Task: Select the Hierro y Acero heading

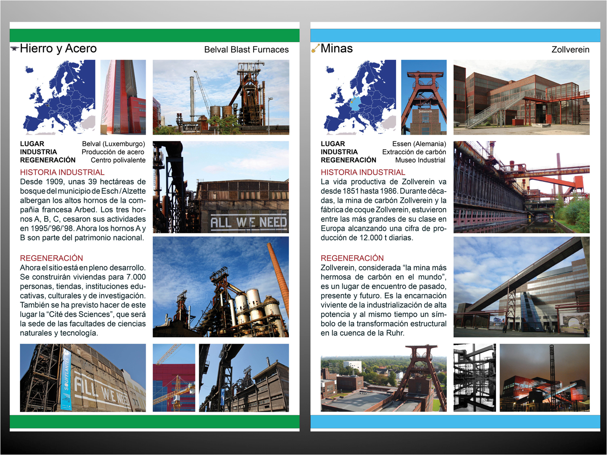Action: click(58, 49)
